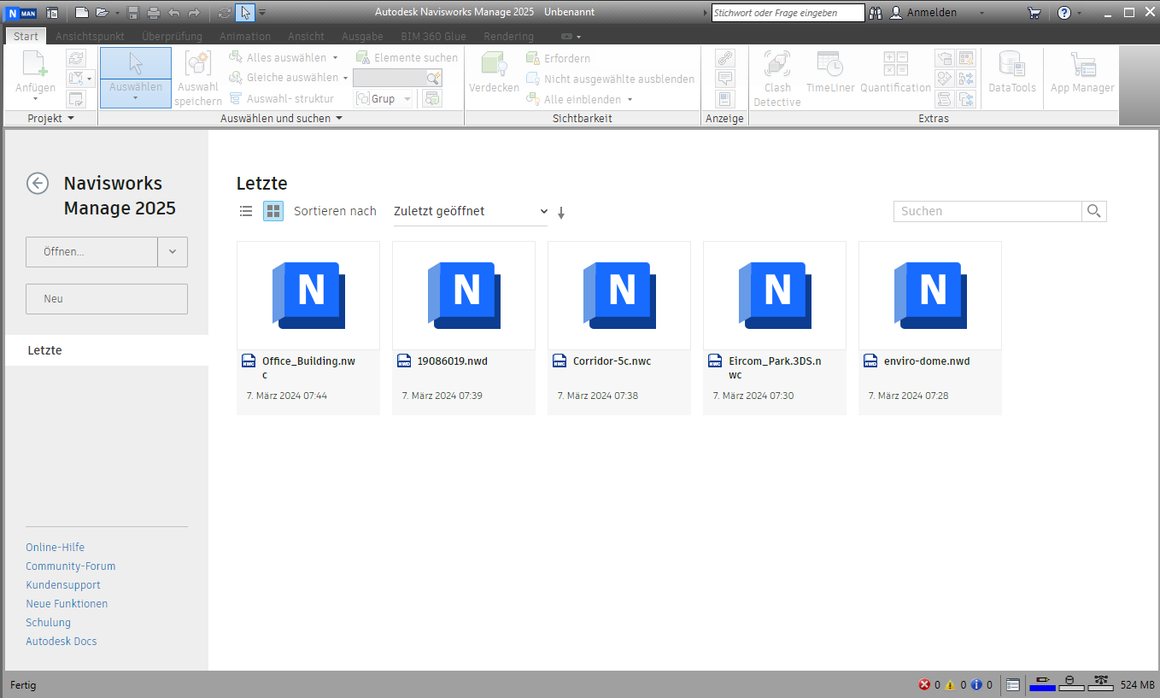Open the Eircom_Park.3DS.nwc thumbnail
Screen dimensions: 1160x698
tap(775, 296)
